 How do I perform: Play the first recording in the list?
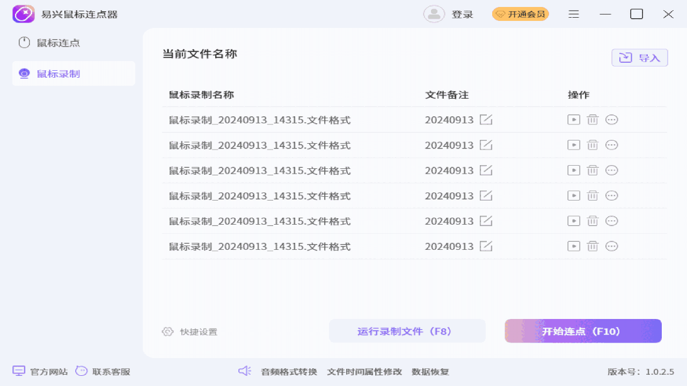(574, 120)
